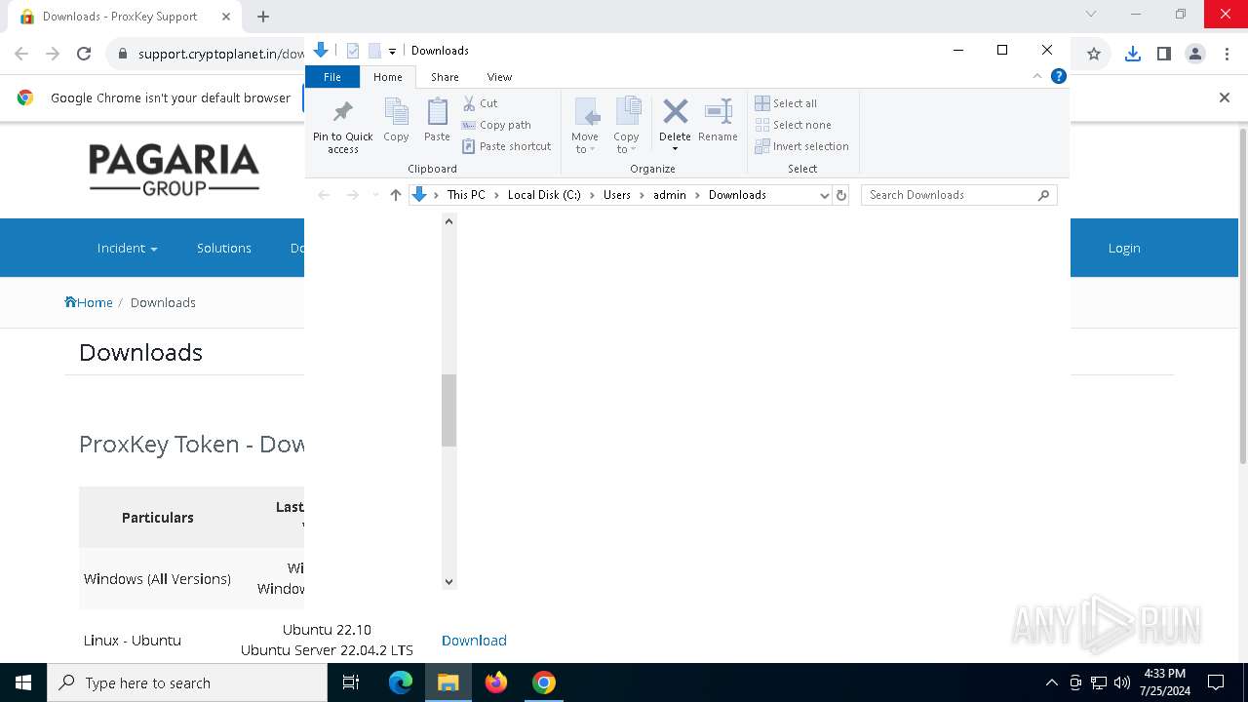The height and width of the screenshot is (702, 1248).
Task: Dismiss default browser notification bar
Action: (x=1225, y=97)
